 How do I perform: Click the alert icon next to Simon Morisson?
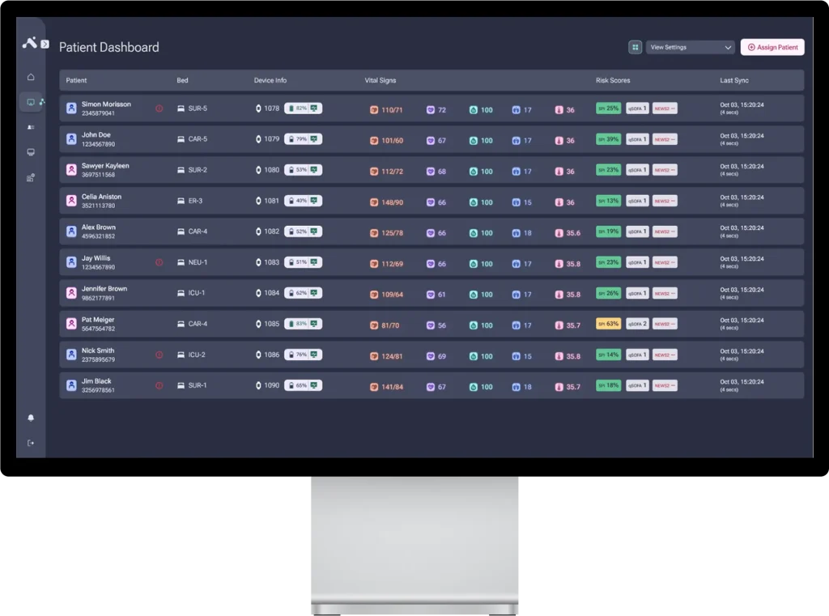(x=159, y=108)
